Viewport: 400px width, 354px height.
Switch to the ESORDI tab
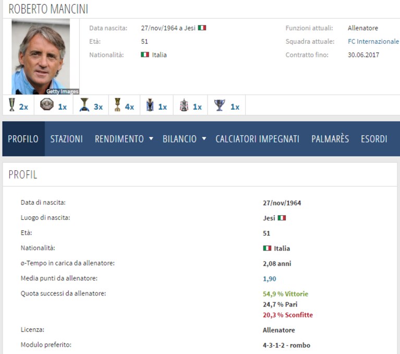pos(374,139)
